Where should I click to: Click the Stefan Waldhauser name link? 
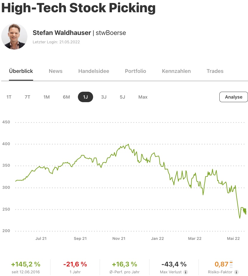click(x=62, y=33)
